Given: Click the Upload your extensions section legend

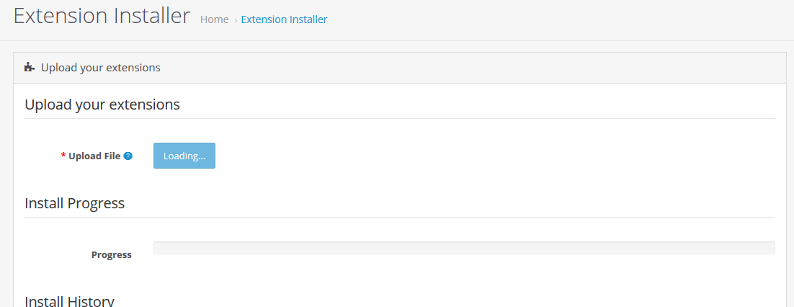Looking at the screenshot, I should click(102, 105).
